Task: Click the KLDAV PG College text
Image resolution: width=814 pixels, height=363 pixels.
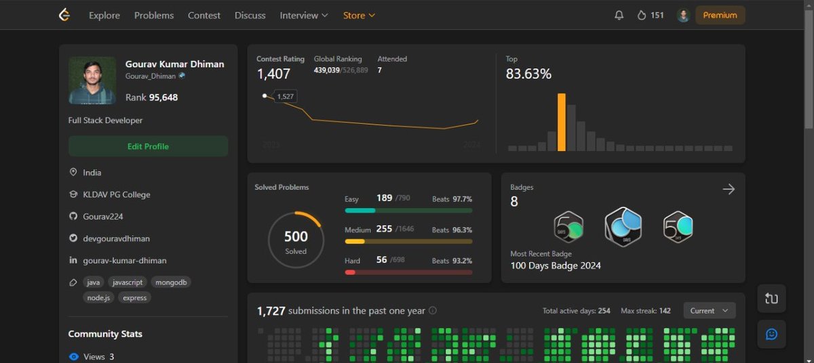Action: tap(117, 194)
